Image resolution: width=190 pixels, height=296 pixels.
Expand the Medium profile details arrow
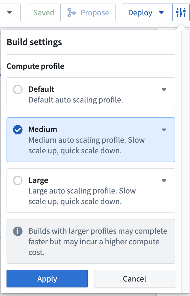tap(164, 130)
